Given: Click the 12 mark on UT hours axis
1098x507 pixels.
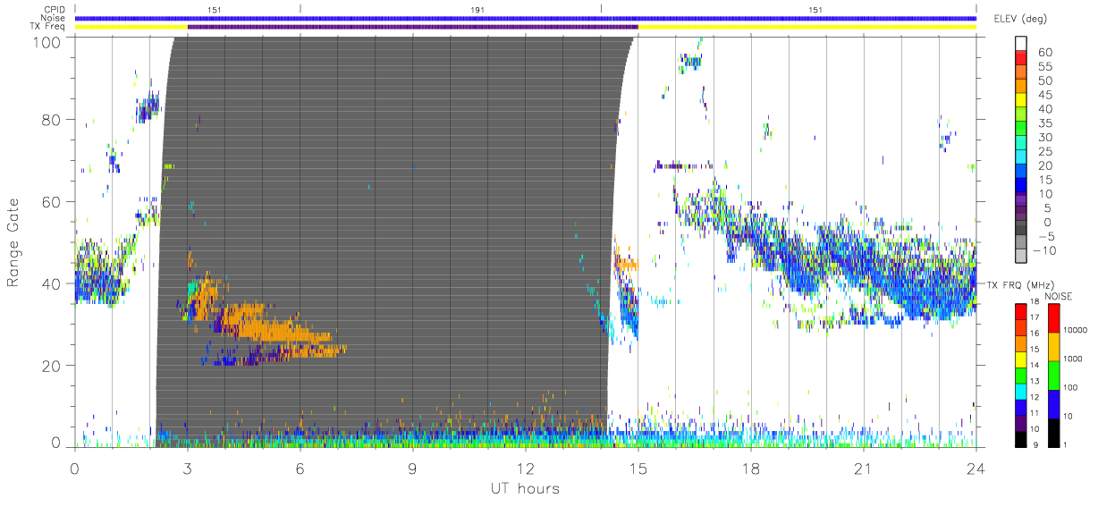Looking at the screenshot, I should (526, 468).
